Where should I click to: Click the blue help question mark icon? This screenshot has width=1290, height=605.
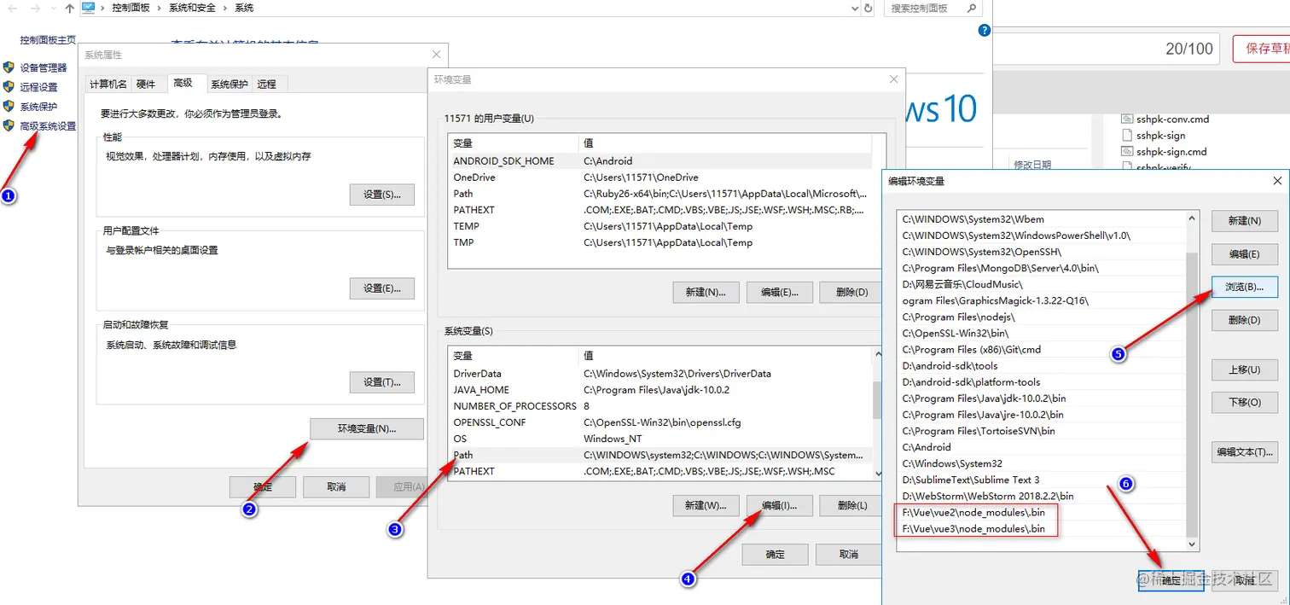click(x=984, y=31)
